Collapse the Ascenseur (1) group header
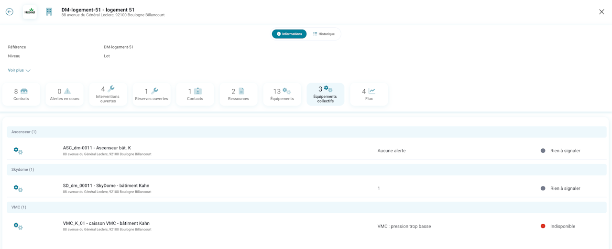The width and height of the screenshot is (612, 249). coord(306,132)
